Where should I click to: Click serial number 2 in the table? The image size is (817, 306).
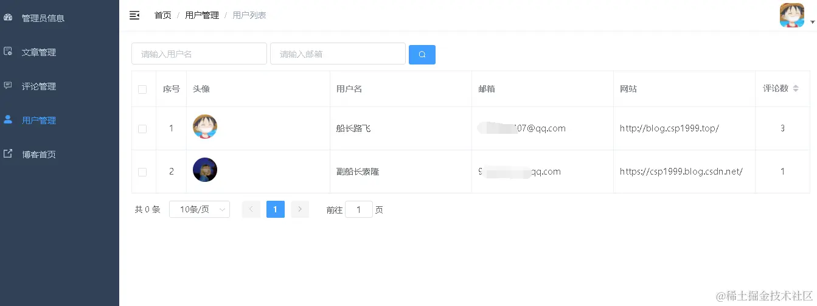coord(172,172)
